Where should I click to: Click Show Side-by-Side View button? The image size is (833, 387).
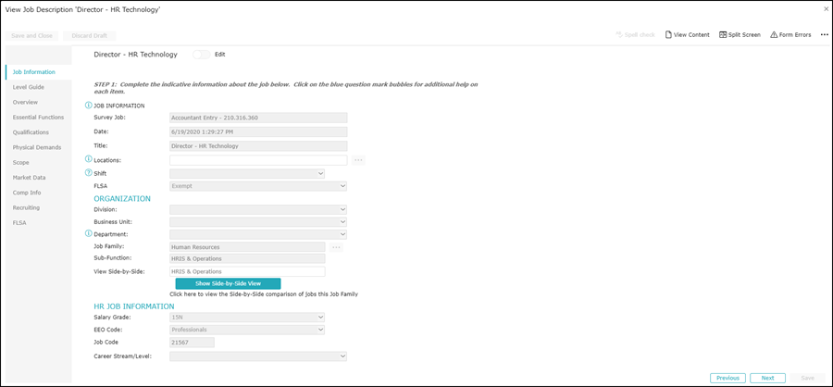(x=228, y=283)
